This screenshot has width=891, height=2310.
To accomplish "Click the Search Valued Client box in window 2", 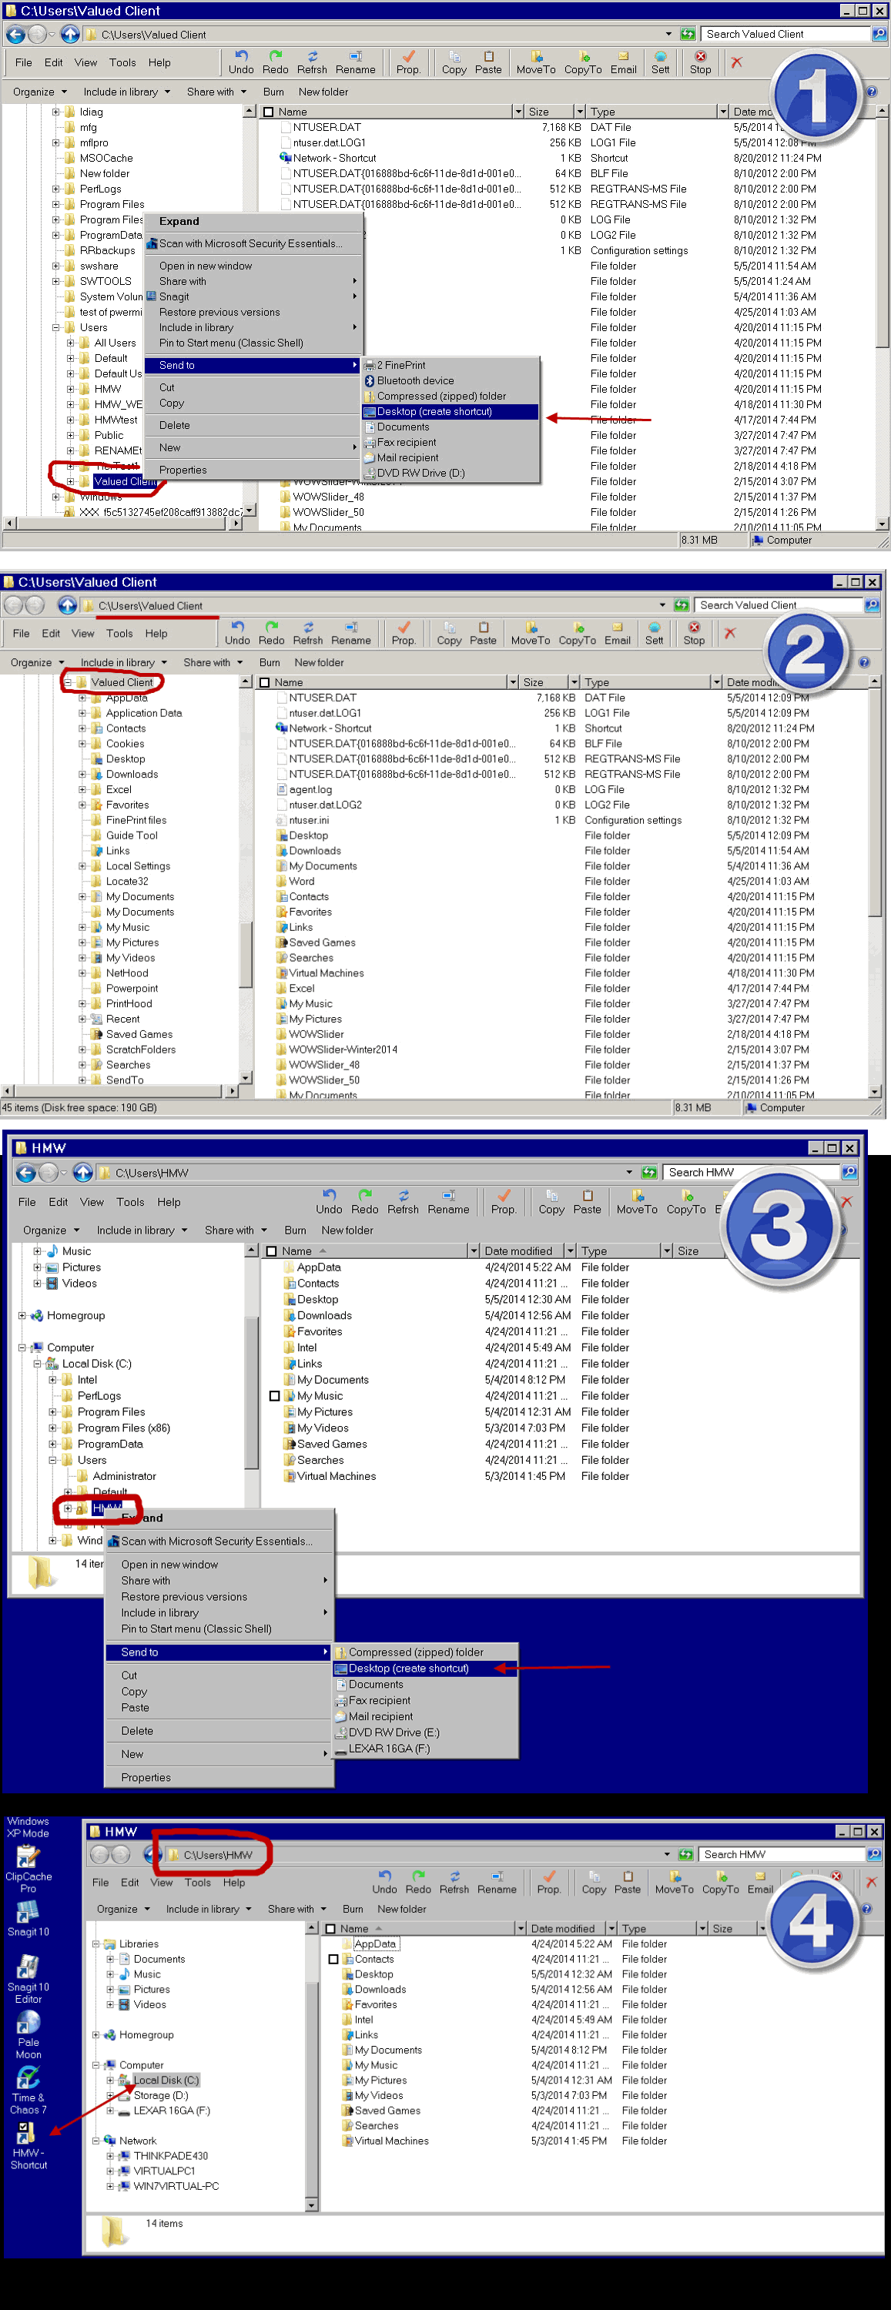I will pyautogui.click(x=776, y=605).
